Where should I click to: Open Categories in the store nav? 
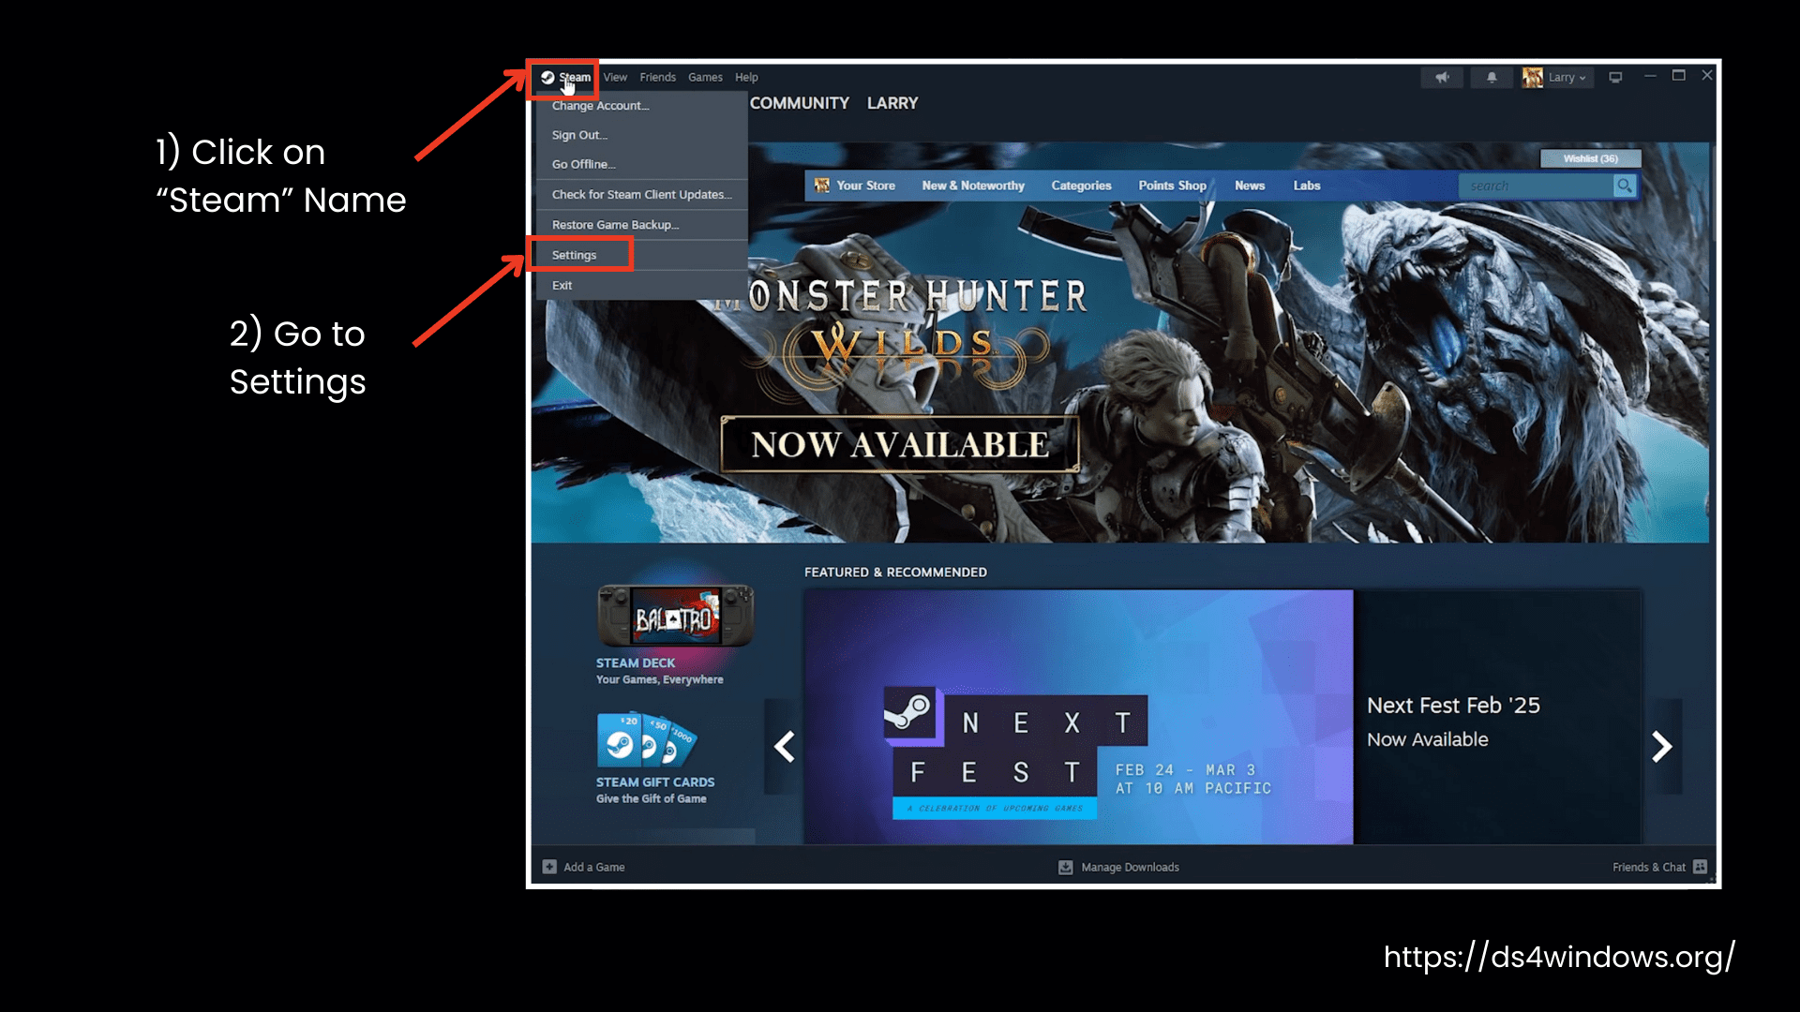pyautogui.click(x=1081, y=186)
